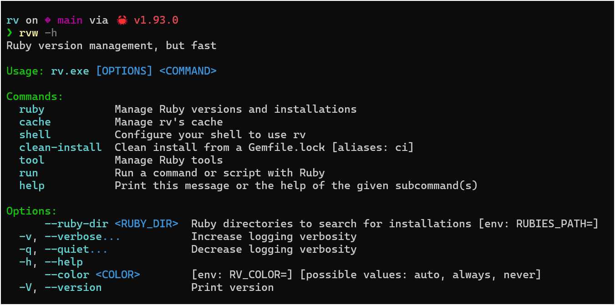This screenshot has width=615, height=305.
Task: Click the green prompt chevron arrow
Action: [9, 33]
